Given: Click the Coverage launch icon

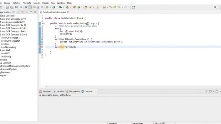Looking at the screenshot, I should [60, 7].
